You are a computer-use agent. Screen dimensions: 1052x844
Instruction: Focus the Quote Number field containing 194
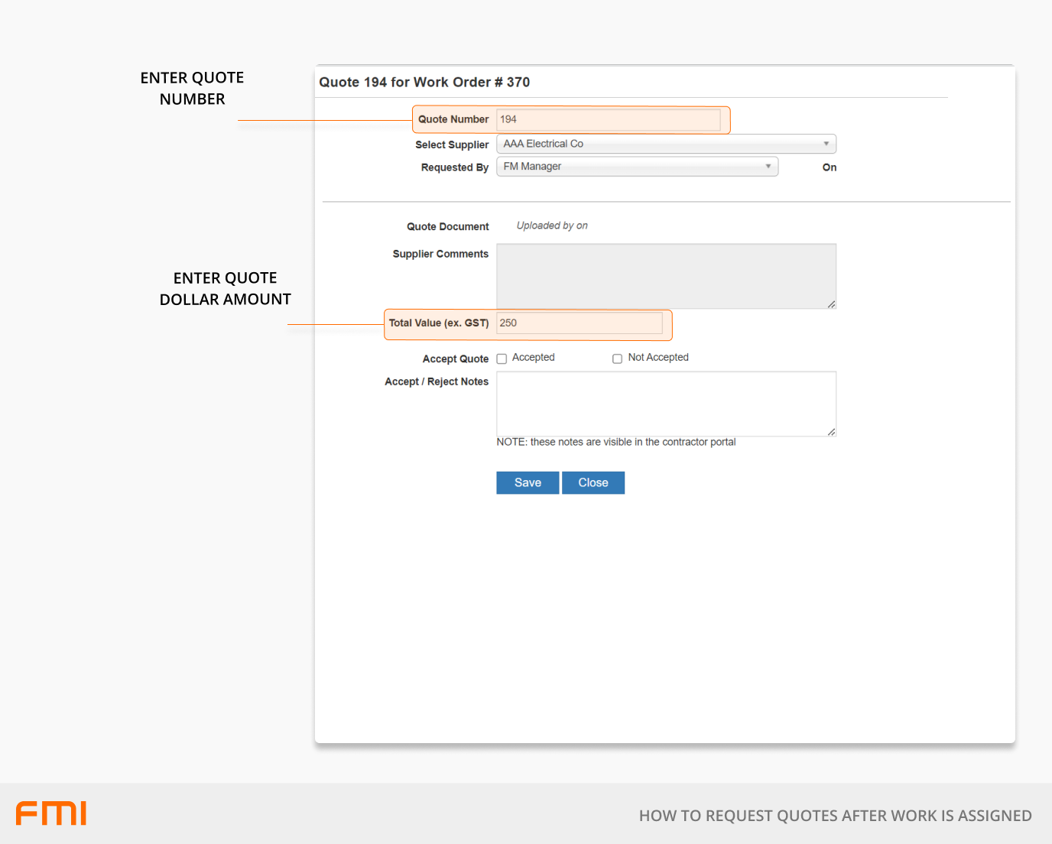tap(609, 119)
